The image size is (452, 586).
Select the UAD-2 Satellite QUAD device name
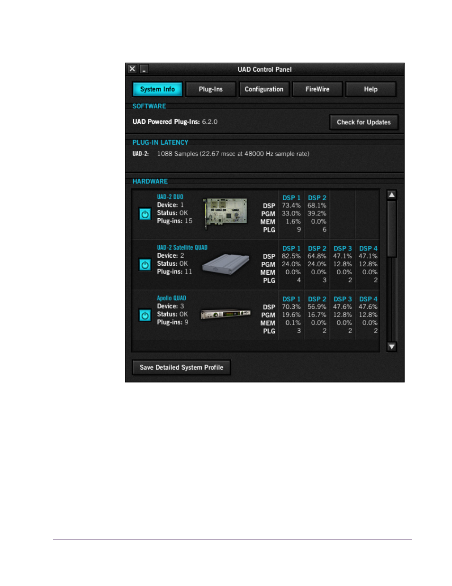182,248
